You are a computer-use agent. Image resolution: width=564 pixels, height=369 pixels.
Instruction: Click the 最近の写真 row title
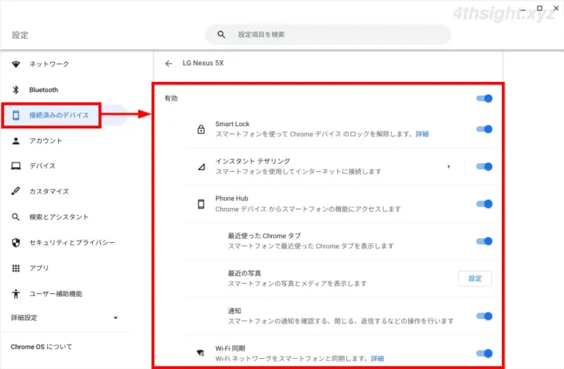click(245, 273)
